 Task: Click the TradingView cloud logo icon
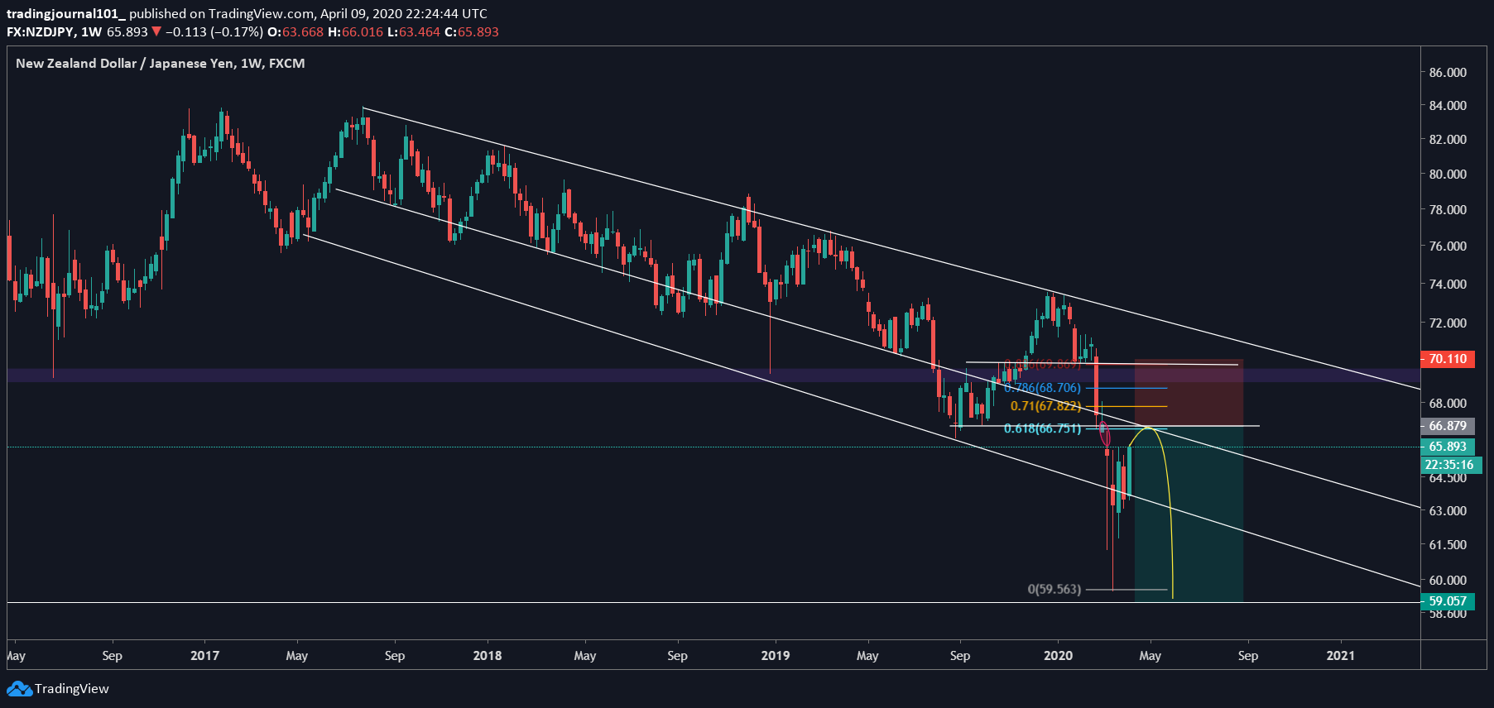coord(19,689)
